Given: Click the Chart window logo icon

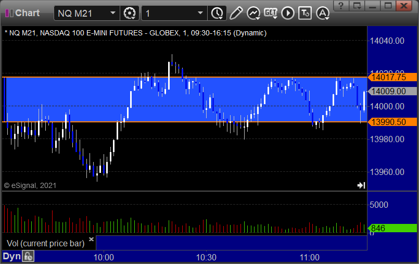Looking at the screenshot, I should coord(9,13).
